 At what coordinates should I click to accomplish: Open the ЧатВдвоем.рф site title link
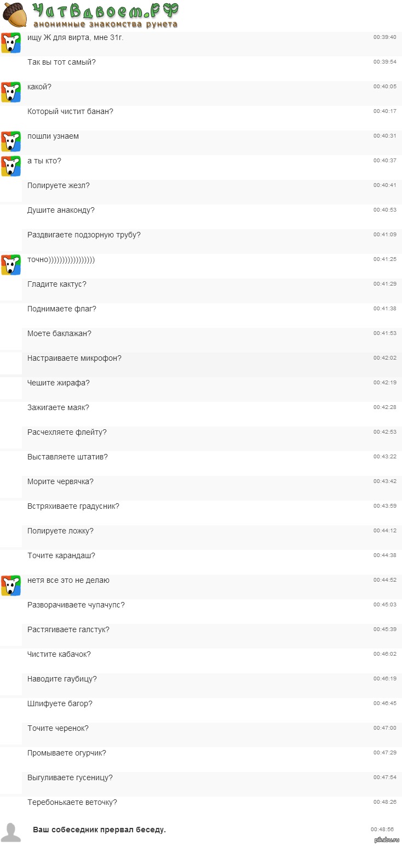click(105, 10)
